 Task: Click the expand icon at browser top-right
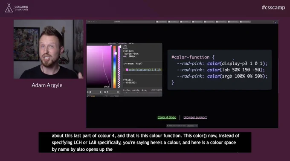click(x=275, y=22)
